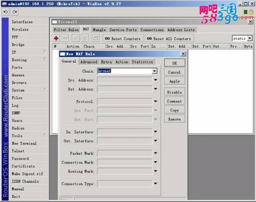Image resolution: width=256 pixels, height=202 pixels.
Task: Open the Address Lists tab
Action: coord(181,29)
